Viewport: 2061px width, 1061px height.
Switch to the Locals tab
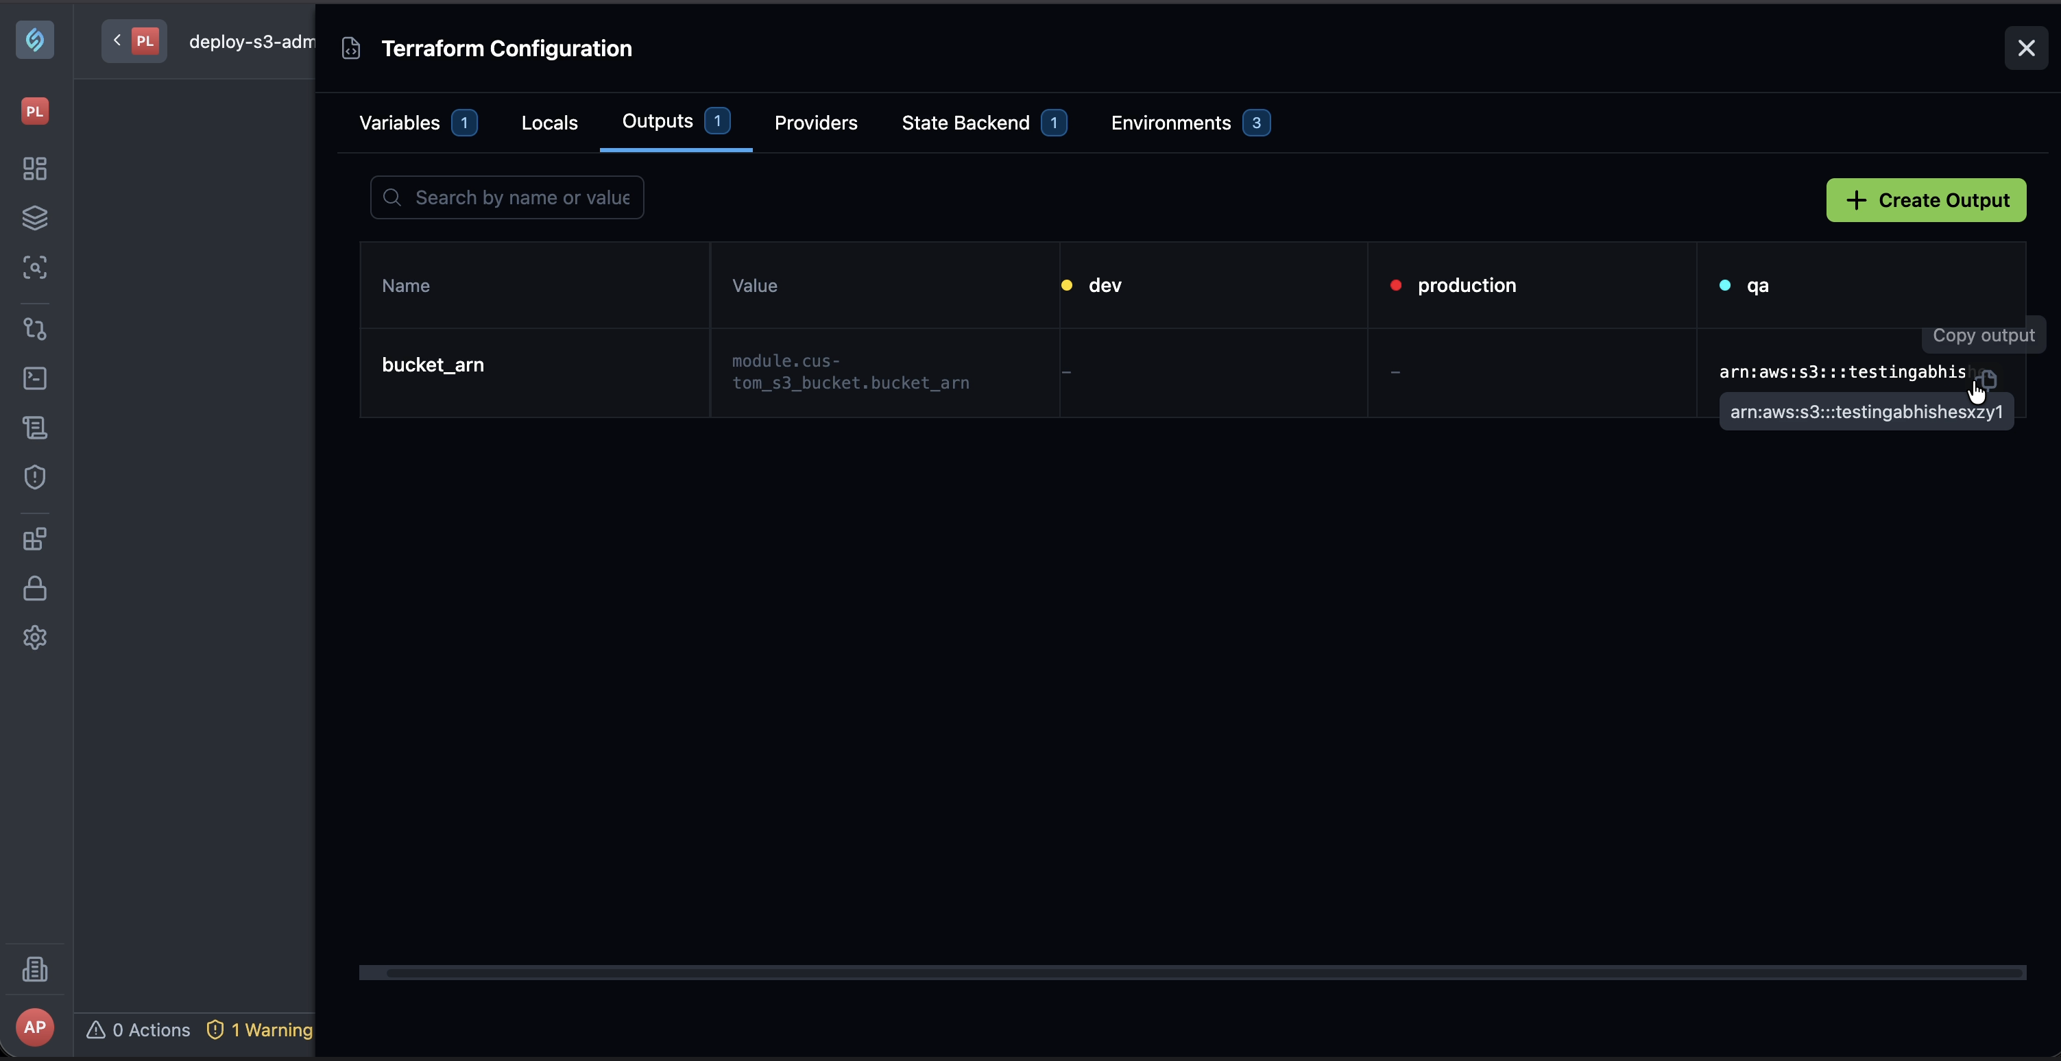(x=550, y=123)
